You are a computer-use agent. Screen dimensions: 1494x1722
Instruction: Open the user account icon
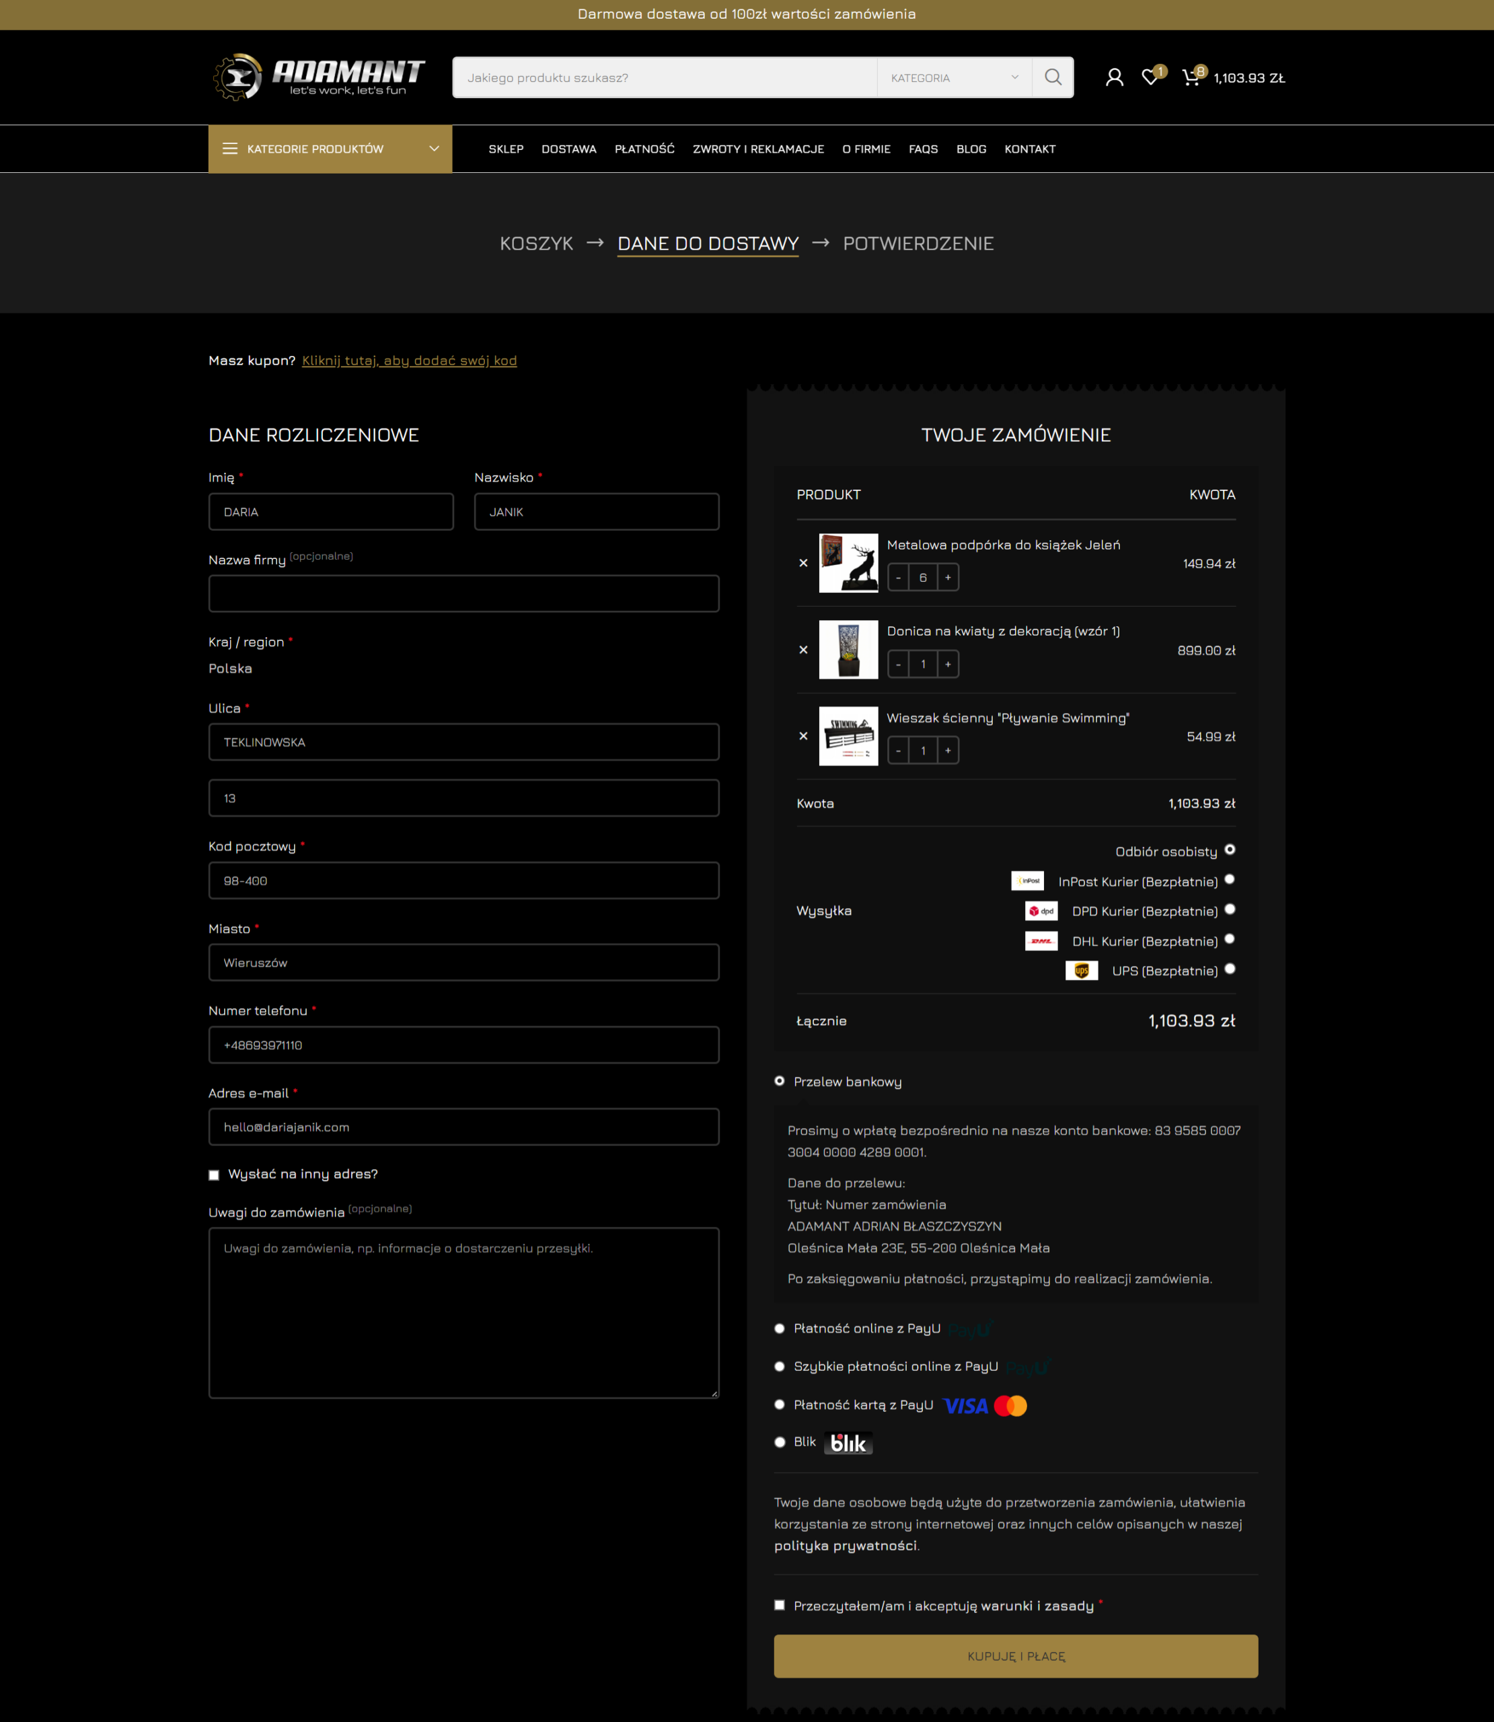1114,77
